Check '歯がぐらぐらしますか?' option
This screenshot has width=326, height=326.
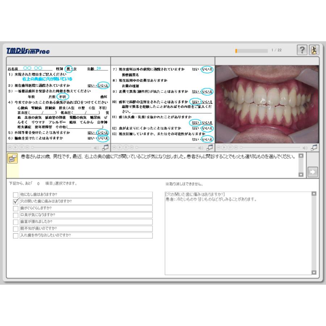point(16,208)
